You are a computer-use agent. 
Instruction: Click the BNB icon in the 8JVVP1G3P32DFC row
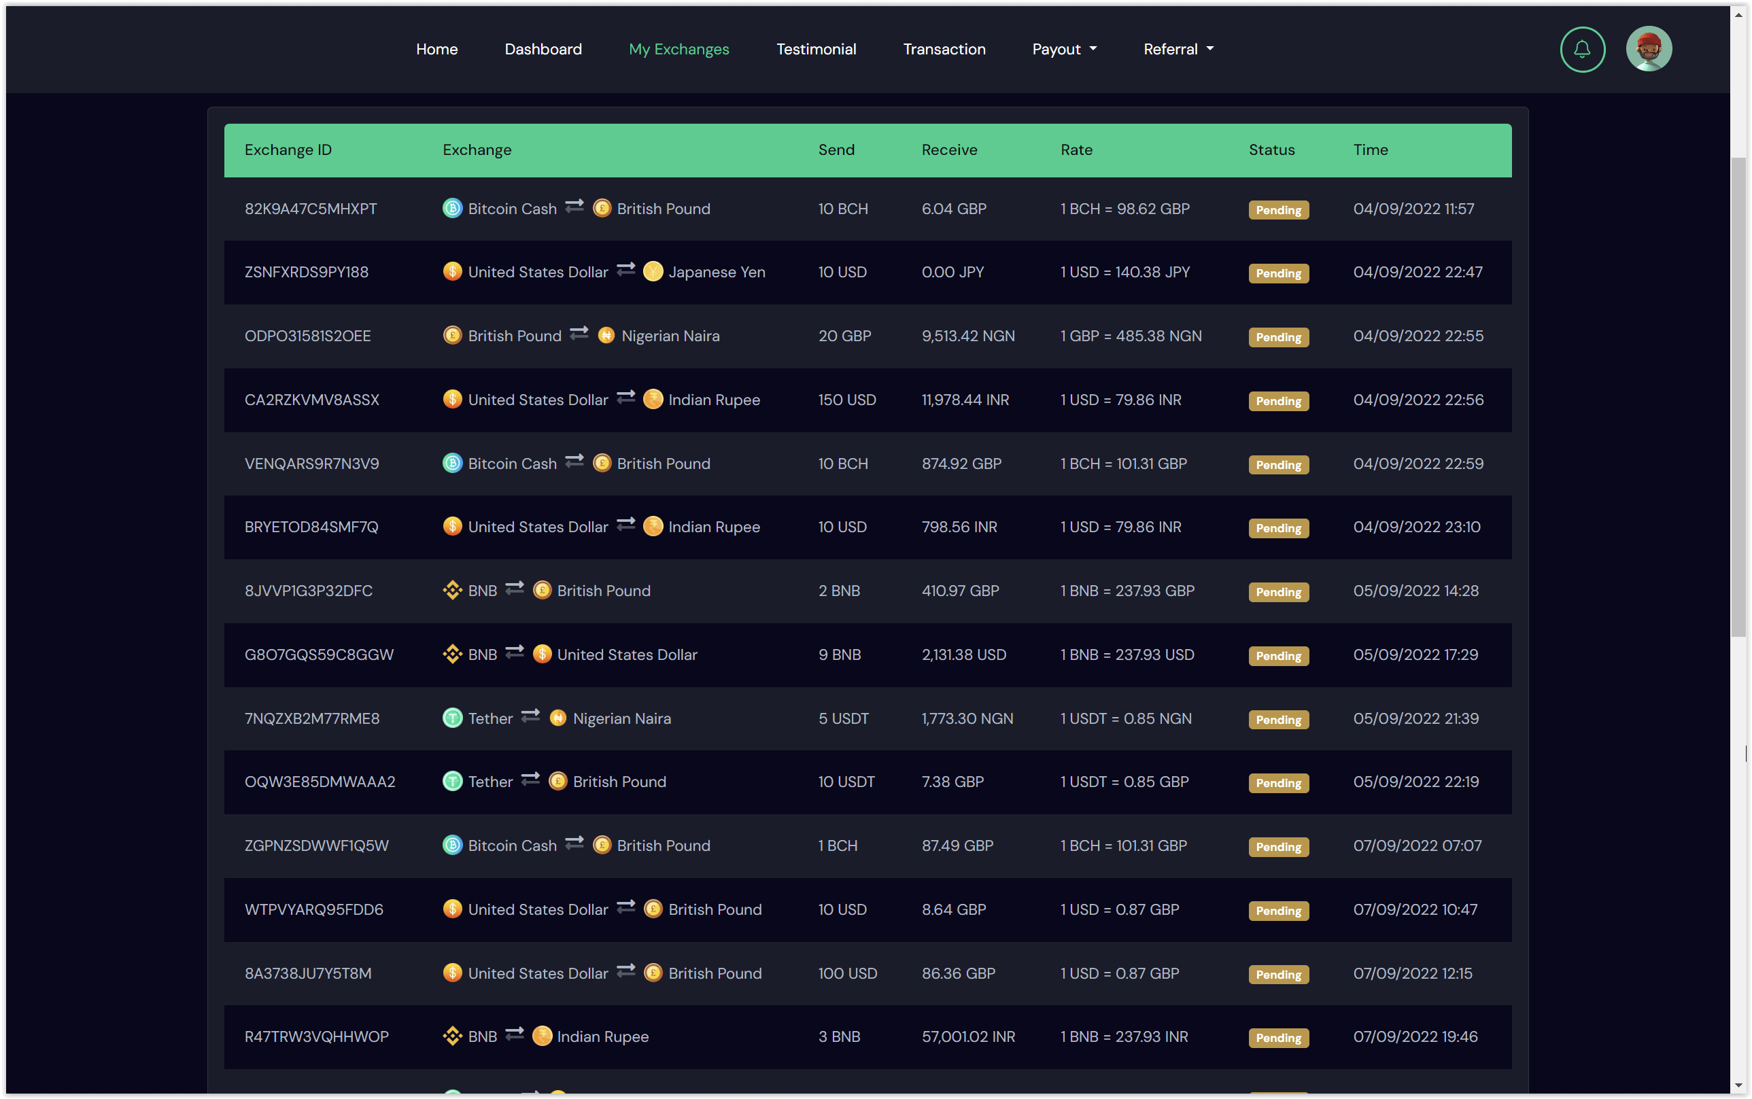point(453,591)
